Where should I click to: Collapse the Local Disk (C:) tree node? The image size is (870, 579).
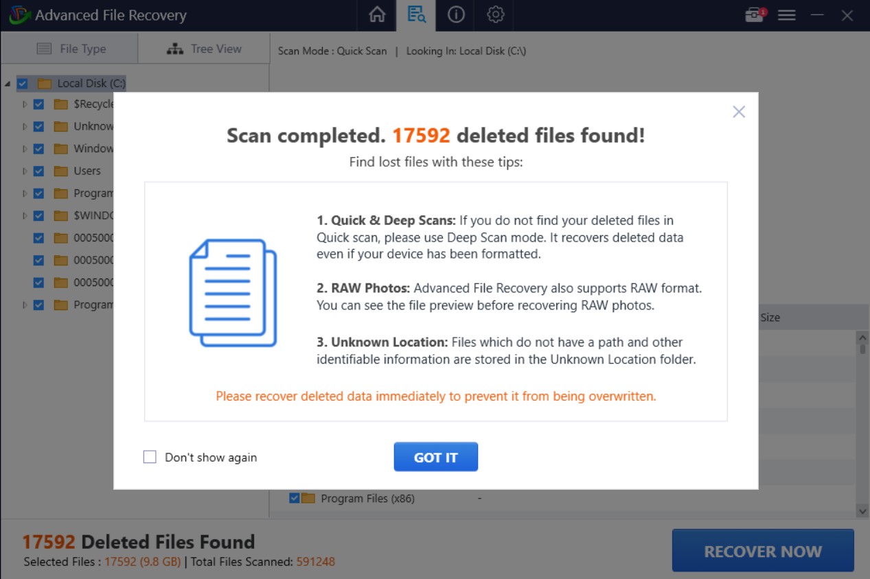8,84
